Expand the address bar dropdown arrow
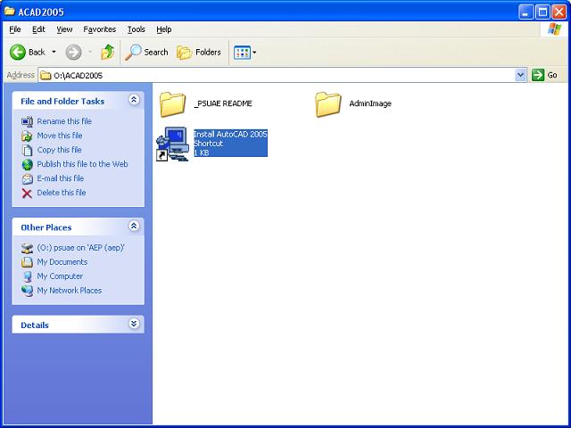Viewport: 571px width, 428px height. pyautogui.click(x=521, y=75)
